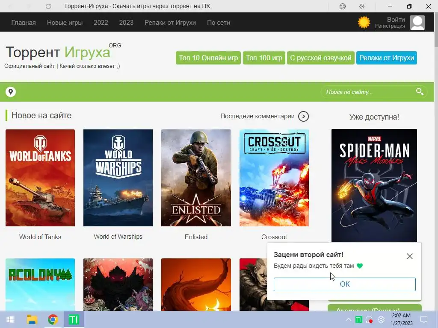Open the Crossout cover thumbnail
The image size is (438, 328).
tap(274, 178)
